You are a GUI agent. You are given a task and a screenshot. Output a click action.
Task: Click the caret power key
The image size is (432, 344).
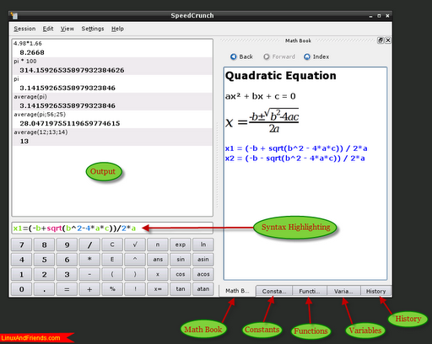135,260
